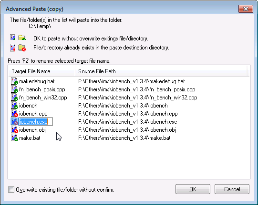Image resolution: width=258 pixels, height=205 pixels.
Task: Confirm paste with the OK button
Action: pos(193,189)
